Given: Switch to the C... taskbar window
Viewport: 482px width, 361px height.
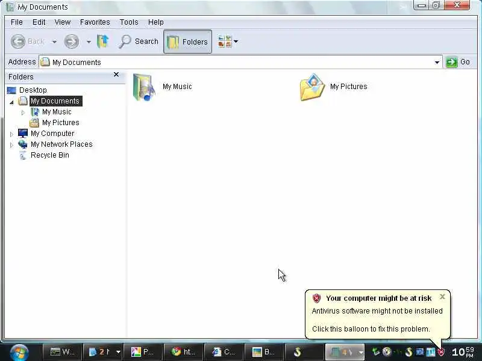Looking at the screenshot, I should point(224,352).
